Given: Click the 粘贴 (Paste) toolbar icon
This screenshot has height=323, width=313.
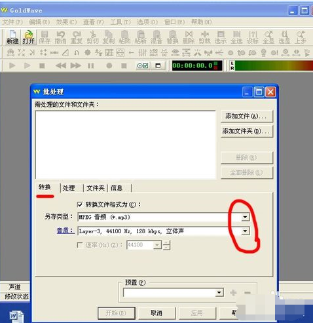Looking at the screenshot, I should 124,37.
